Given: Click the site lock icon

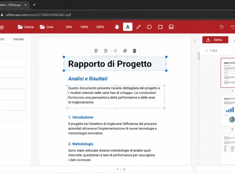Looking at the screenshot, I should tap(2, 15).
